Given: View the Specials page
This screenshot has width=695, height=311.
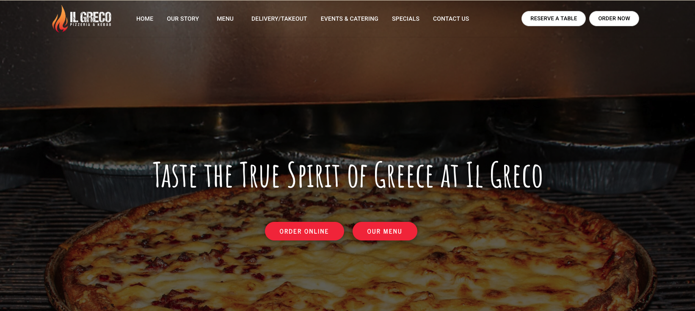Looking at the screenshot, I should click(x=405, y=19).
